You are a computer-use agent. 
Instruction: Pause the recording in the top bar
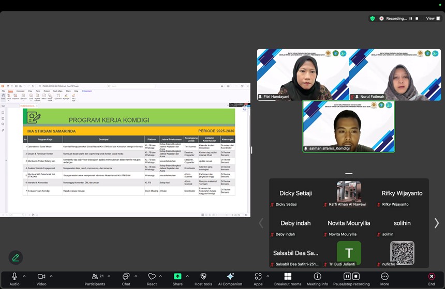411,18
